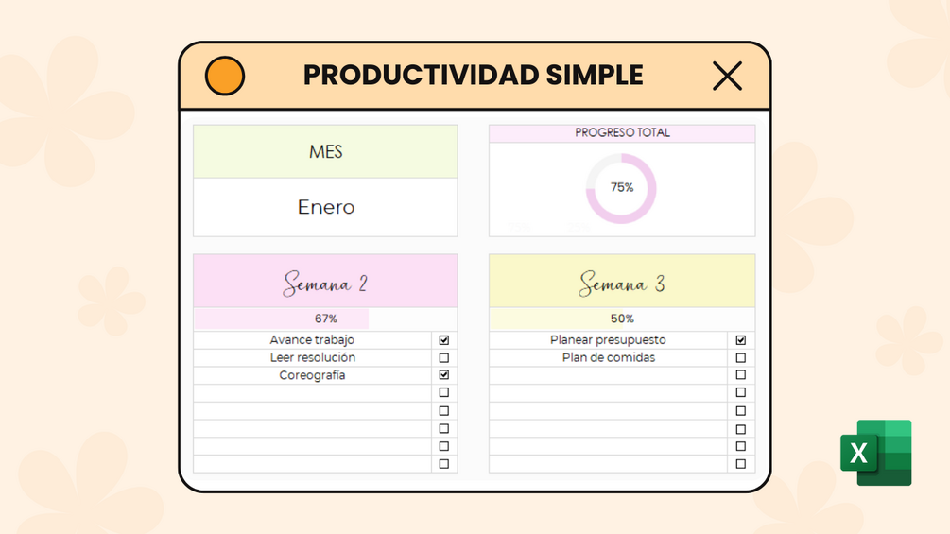Tick the Plan de comidas checkbox
This screenshot has height=534, width=950.
pyautogui.click(x=740, y=358)
